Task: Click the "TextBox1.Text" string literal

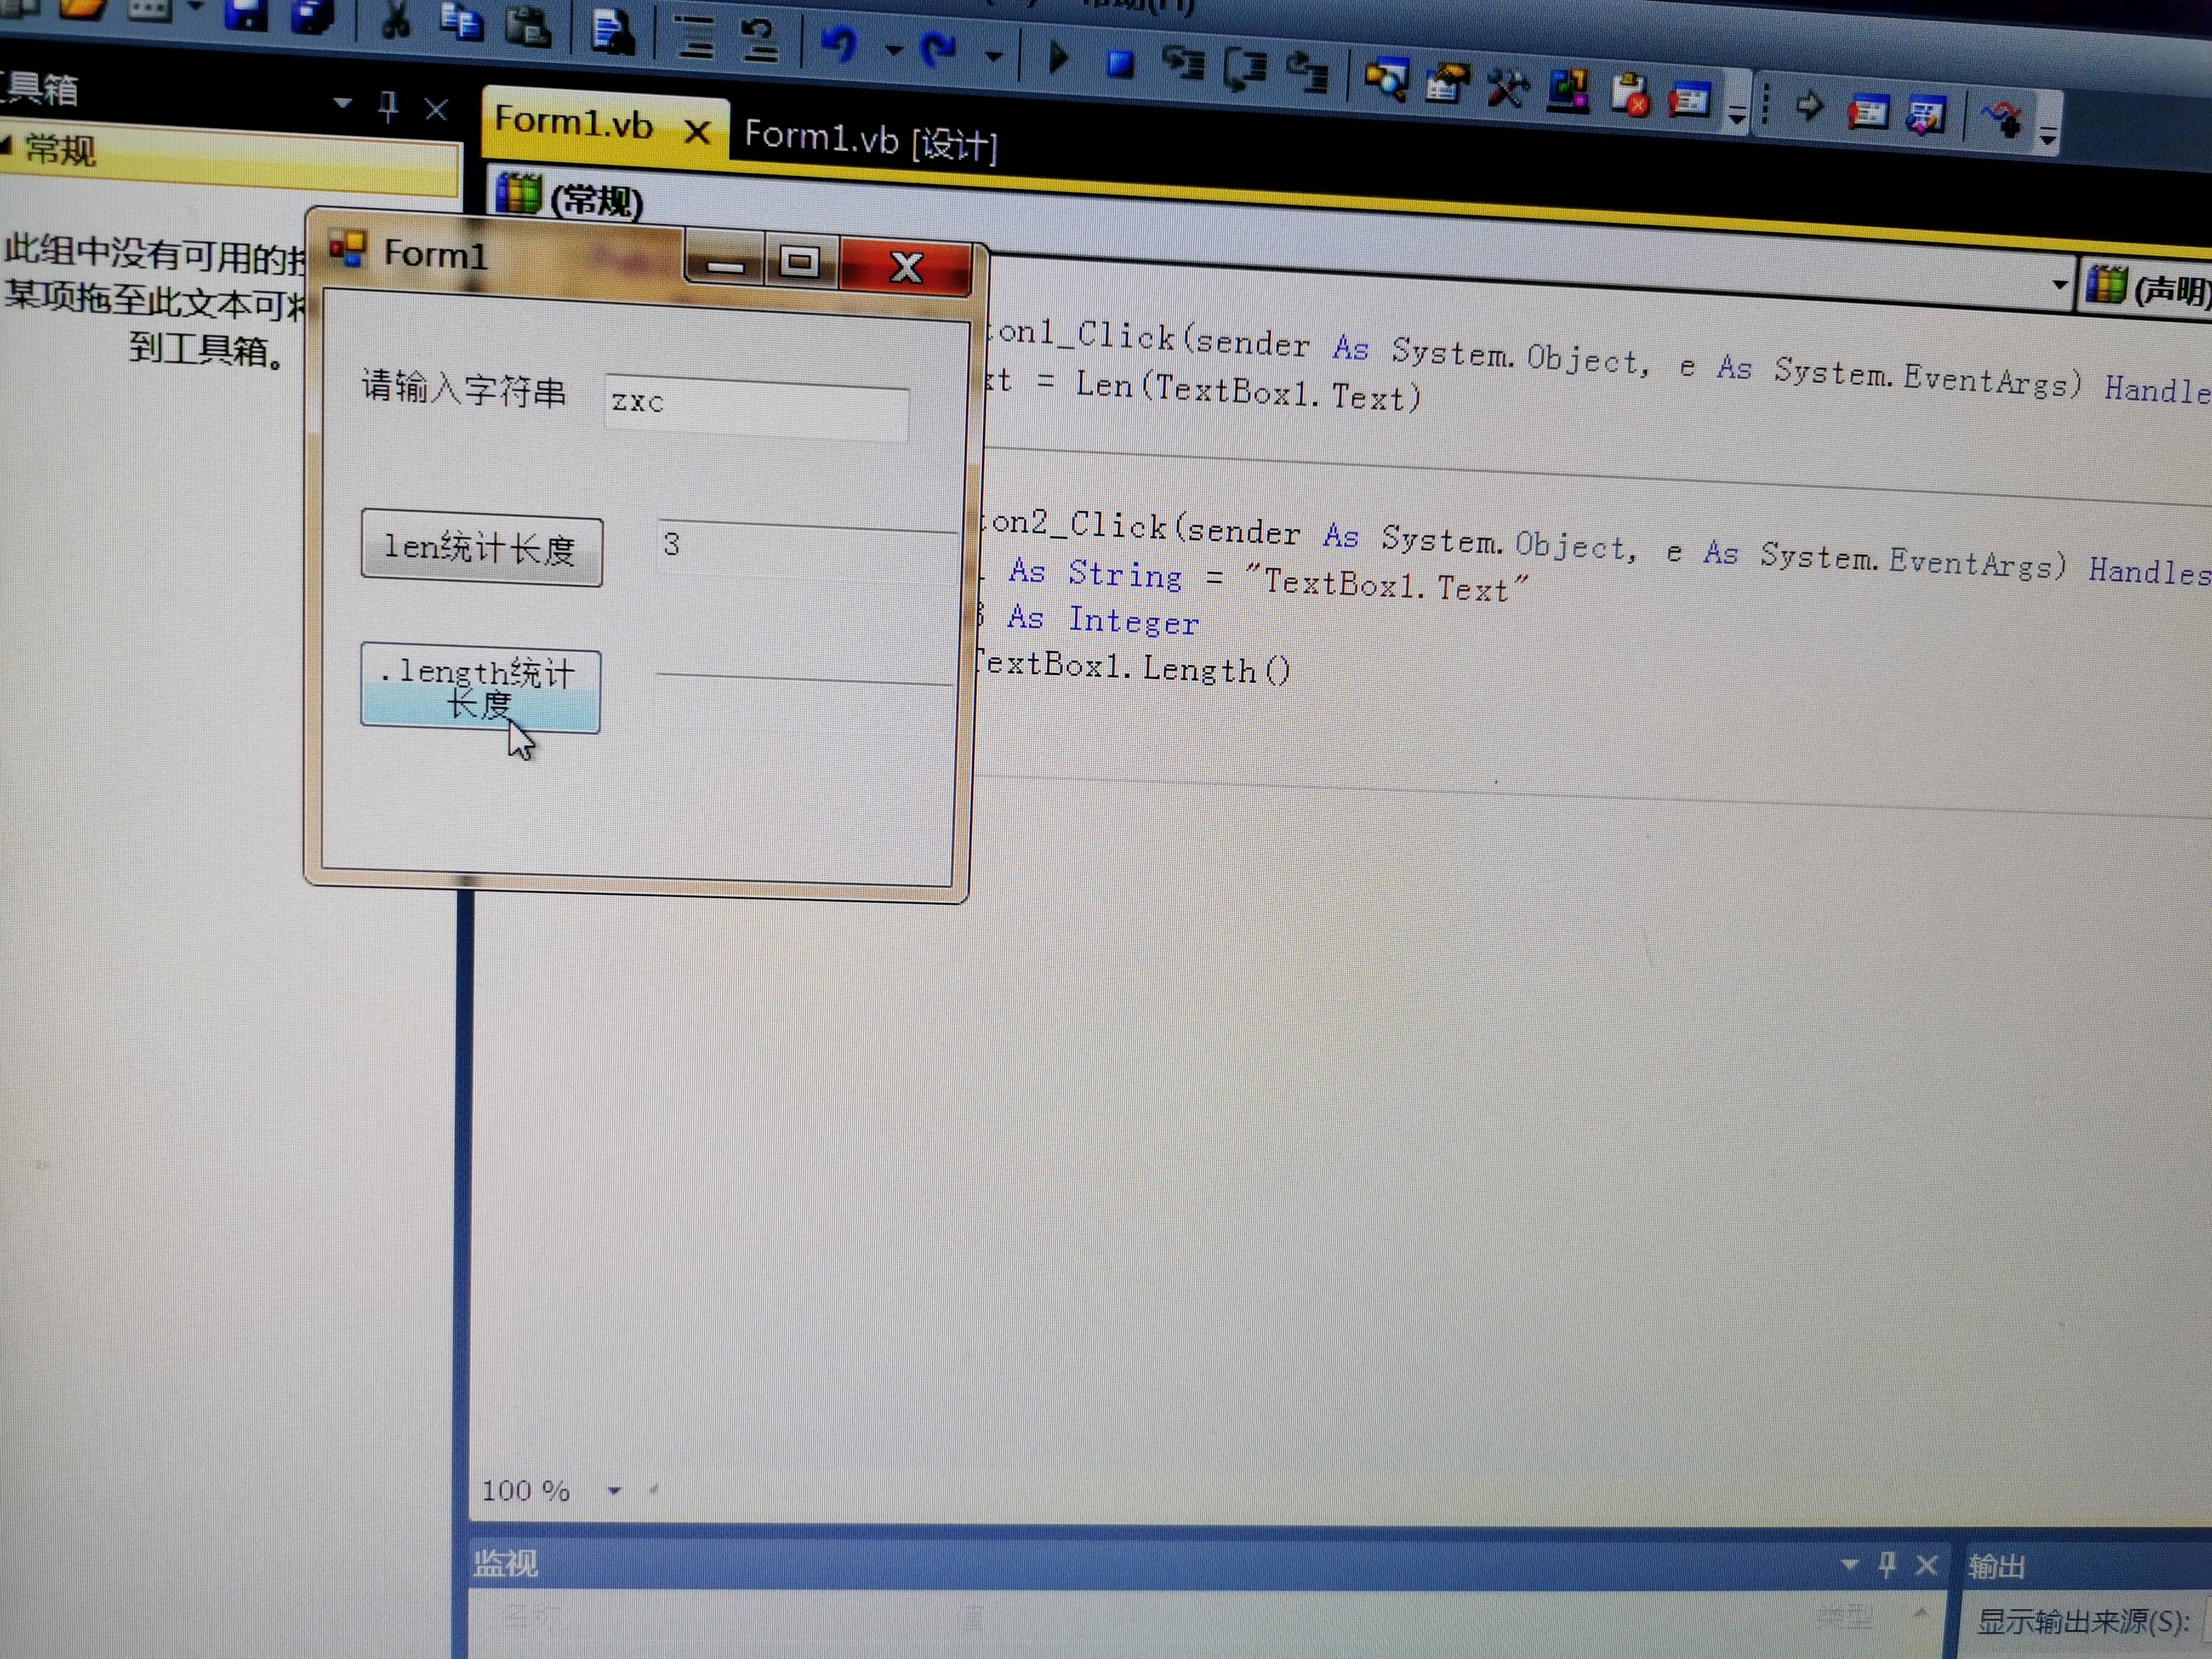Action: tap(1387, 584)
